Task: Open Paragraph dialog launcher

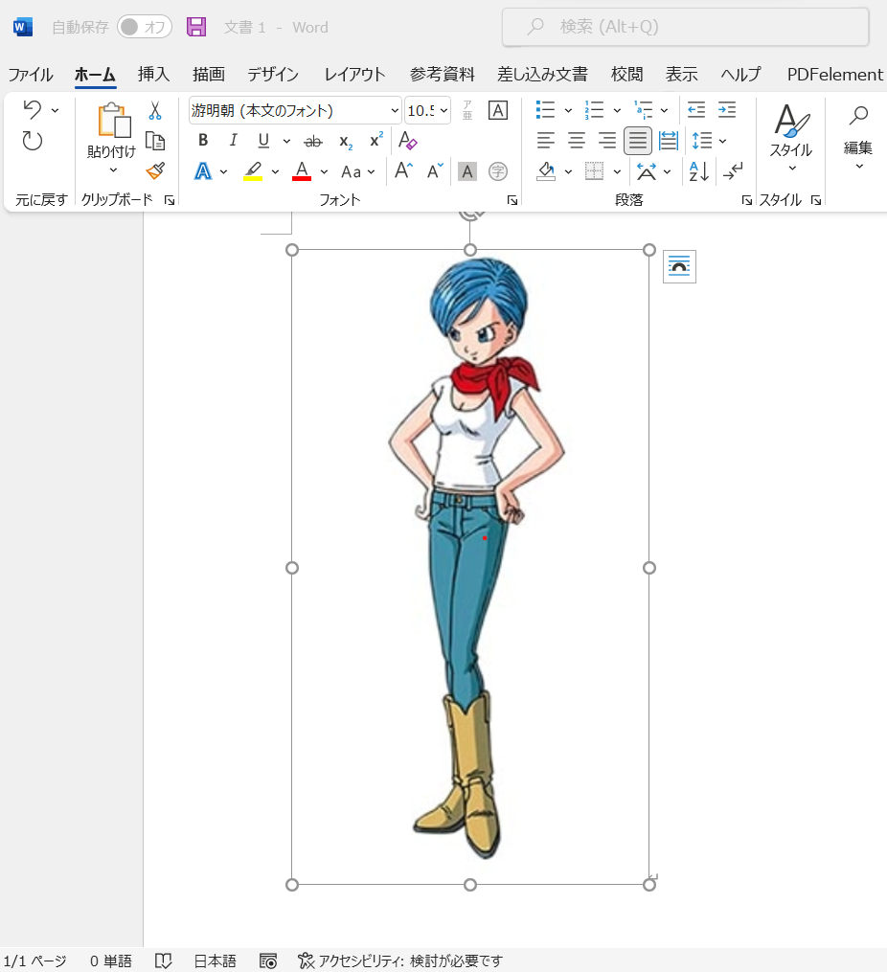Action: (x=746, y=200)
